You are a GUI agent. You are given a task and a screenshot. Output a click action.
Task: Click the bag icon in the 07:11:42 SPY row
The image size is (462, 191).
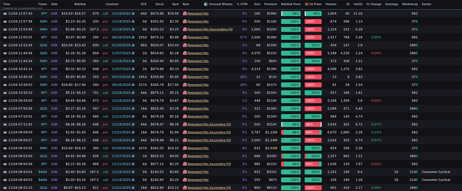185,124
